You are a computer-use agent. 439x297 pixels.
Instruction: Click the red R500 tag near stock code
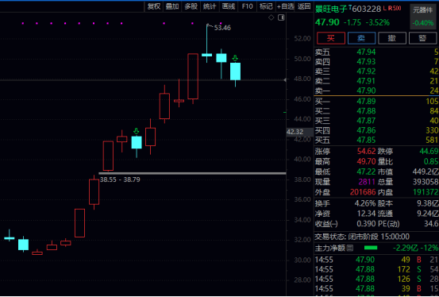(395, 8)
